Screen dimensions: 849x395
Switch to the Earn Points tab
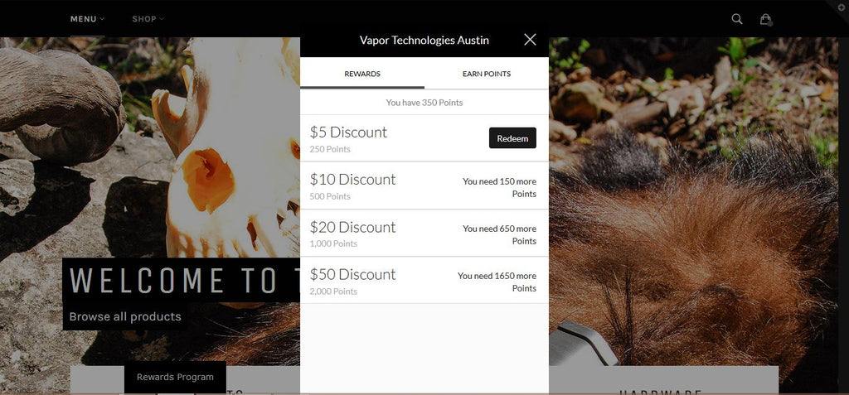coord(486,74)
